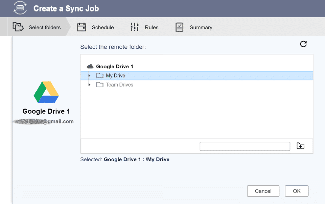Click the selected path 'Google Drive 1 : /My Drive'

[136, 159]
